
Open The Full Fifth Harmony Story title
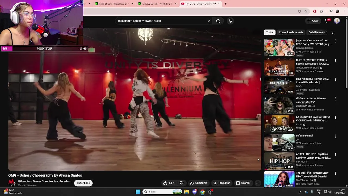point(312,175)
